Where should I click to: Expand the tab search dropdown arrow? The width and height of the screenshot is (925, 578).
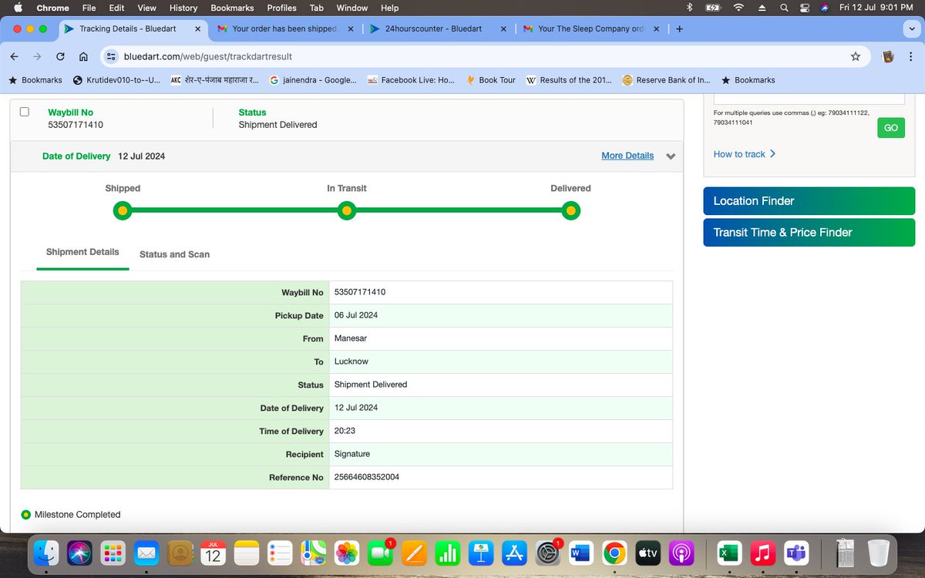pyautogui.click(x=911, y=29)
